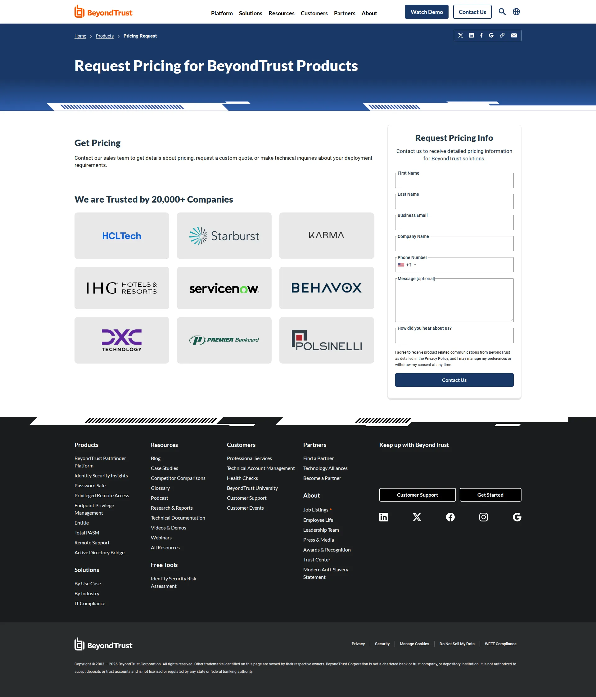This screenshot has height=697, width=596.
Task: Share the page on LinkedIn near breadcrumb
Action: coord(471,35)
